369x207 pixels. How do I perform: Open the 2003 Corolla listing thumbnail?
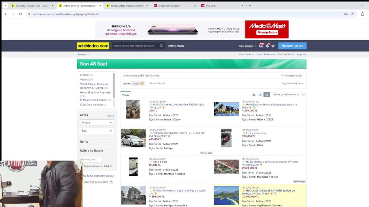coord(133,138)
